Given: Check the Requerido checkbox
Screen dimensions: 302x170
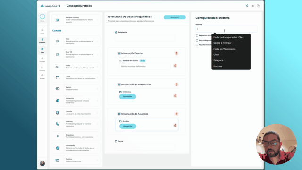Looking at the screenshot, I should 197,36.
